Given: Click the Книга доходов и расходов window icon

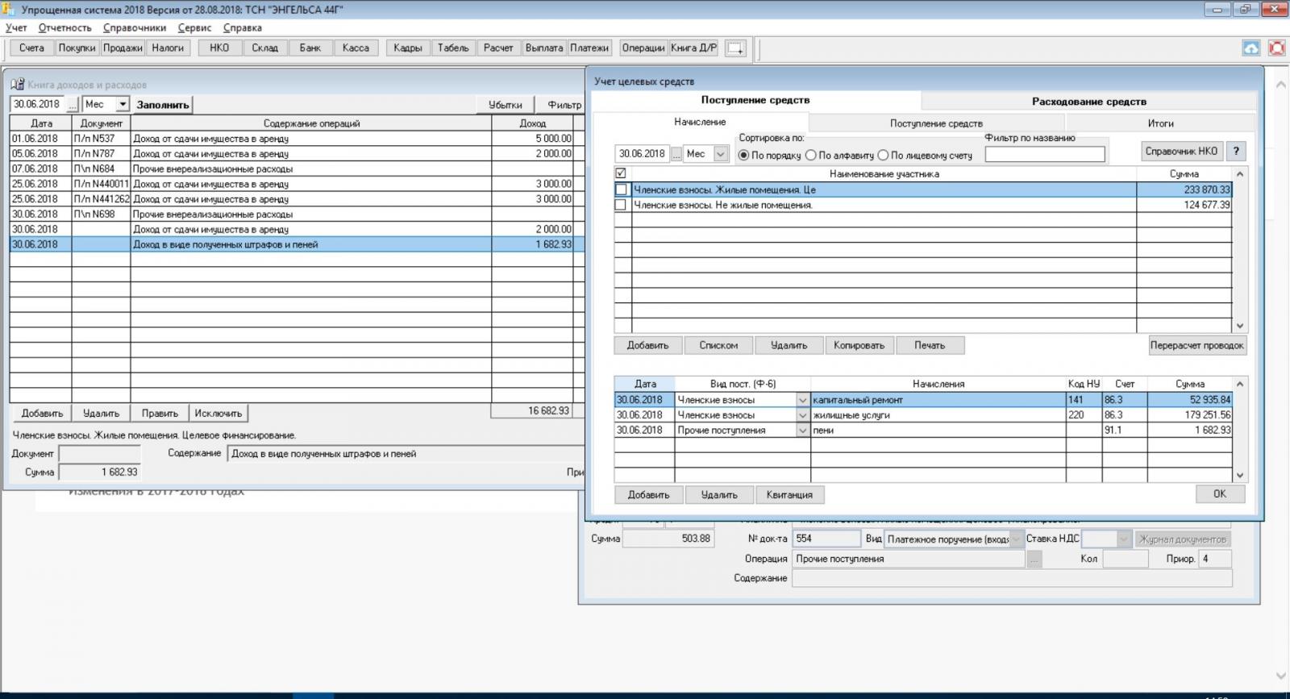Looking at the screenshot, I should 17,85.
